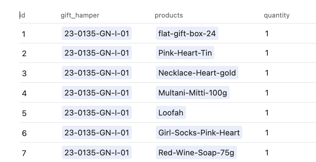Open the Red-Wine-Soap-75g product tag
316x162 pixels.
pos(196,152)
